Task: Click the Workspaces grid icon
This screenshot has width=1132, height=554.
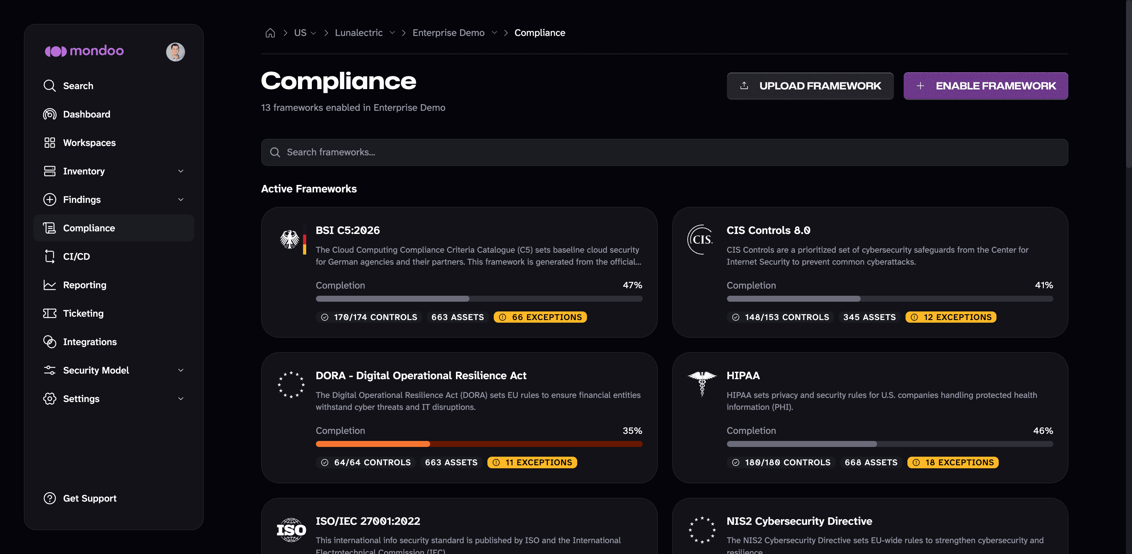Action: point(50,143)
